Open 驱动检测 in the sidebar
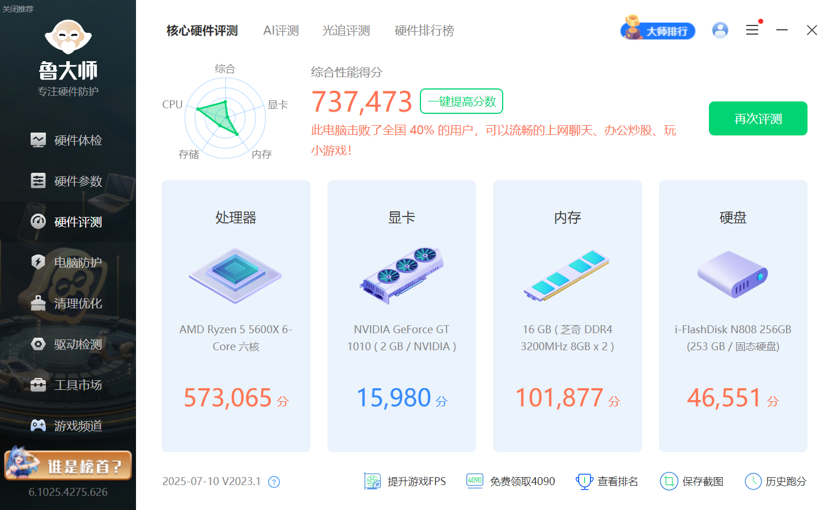The width and height of the screenshot is (833, 510). click(68, 344)
